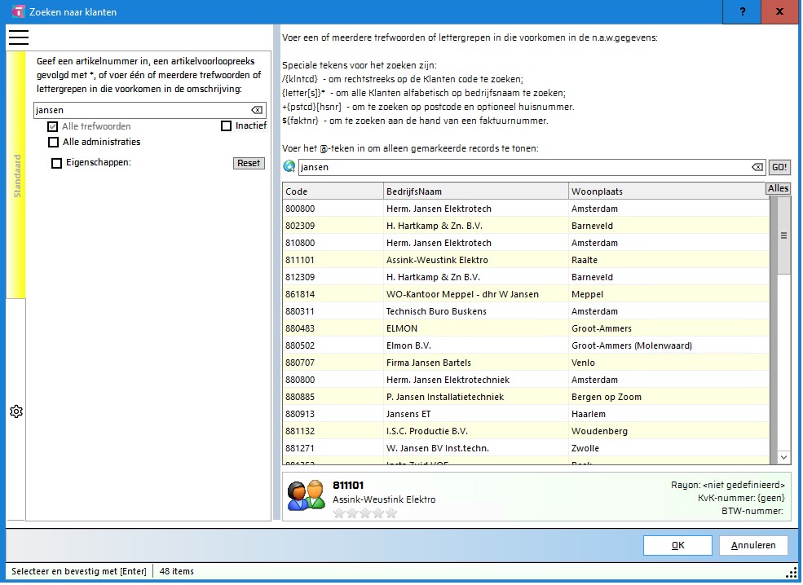Clear the left search field's text
This screenshot has width=803, height=585.
[x=257, y=110]
